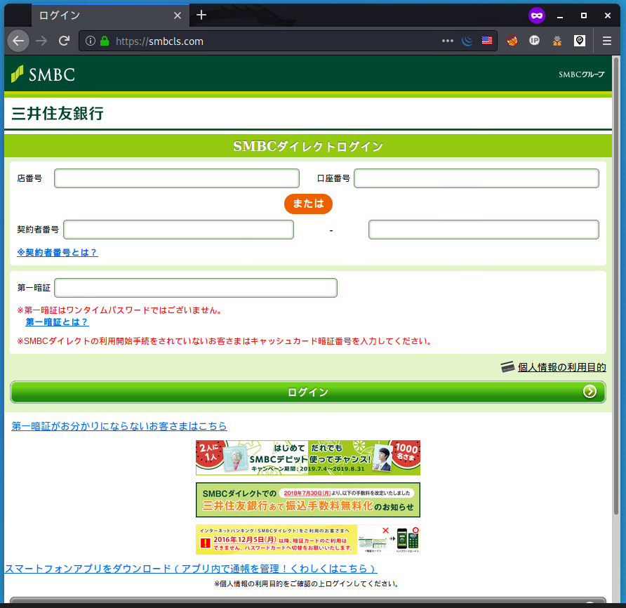Open the スマートフォンアプリをダウンロード link

click(x=190, y=569)
